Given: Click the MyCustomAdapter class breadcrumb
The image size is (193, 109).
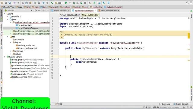Looking at the screenshot, I should [x=70, y=15].
